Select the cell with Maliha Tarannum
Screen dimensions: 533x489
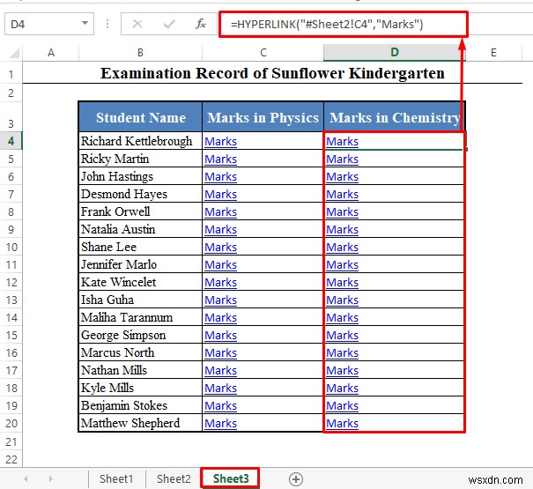[x=140, y=317]
